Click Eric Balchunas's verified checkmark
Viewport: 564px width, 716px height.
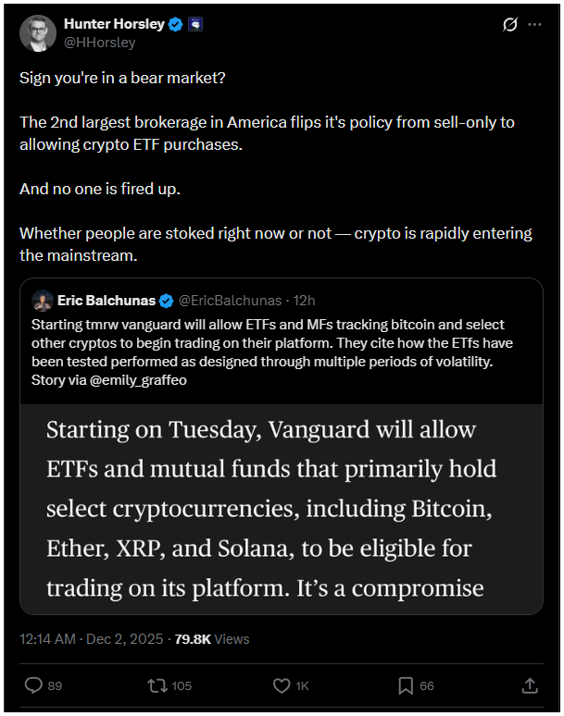coord(167,301)
